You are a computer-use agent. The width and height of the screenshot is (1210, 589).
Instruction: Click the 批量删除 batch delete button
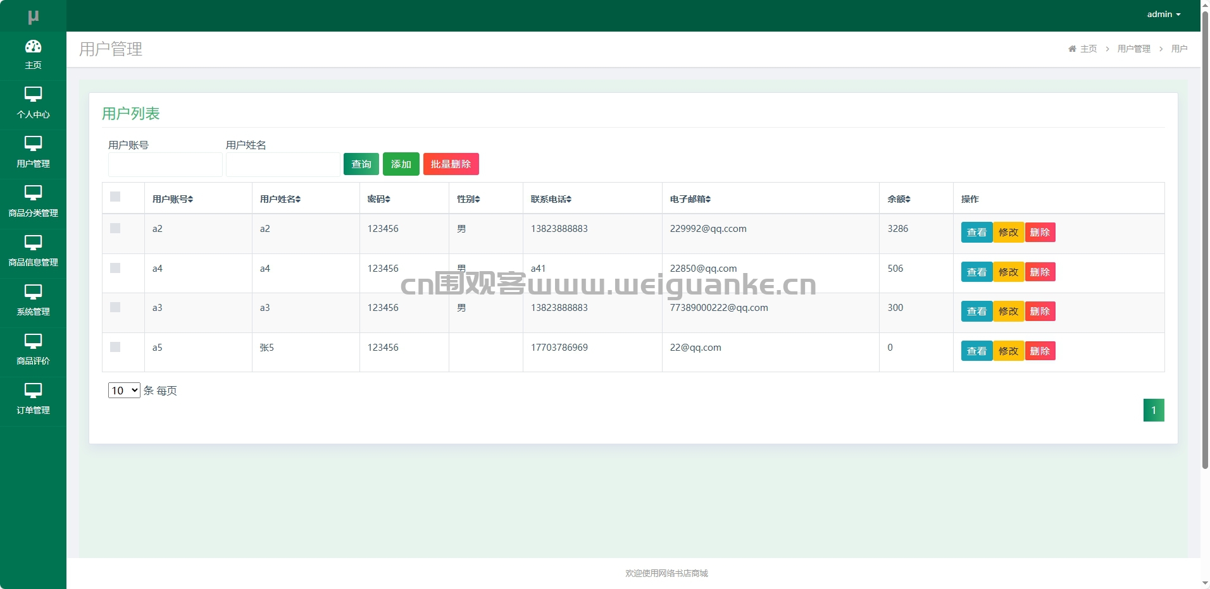(451, 164)
